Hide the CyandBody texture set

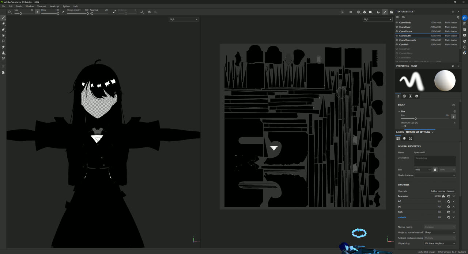[x=397, y=23]
